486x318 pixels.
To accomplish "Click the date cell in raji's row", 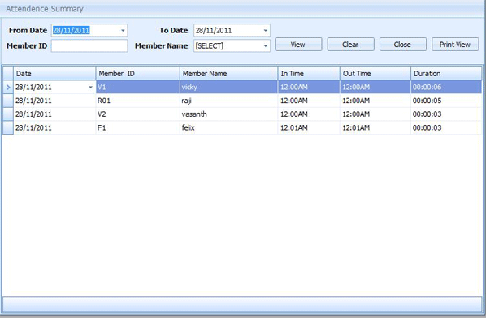I will (x=54, y=101).
